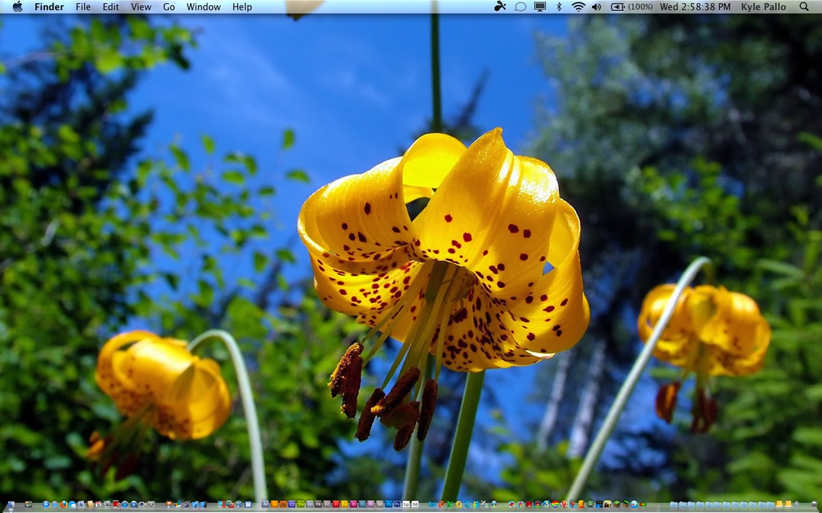Launch Microsoft Excel from the Dock
Image resolution: width=822 pixels, height=513 pixels.
click(450, 504)
